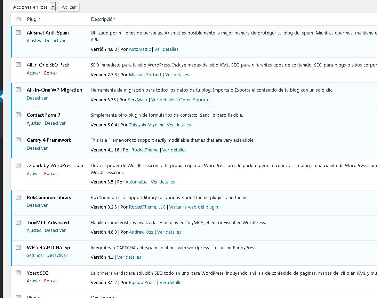The width and height of the screenshot is (377, 298).
Task: Open Ajustes for Contact Form 7
Action: [x=34, y=123]
